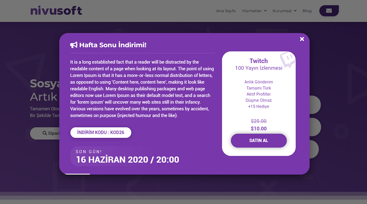Screen dimensions: 367x204
Task: Select the Twitch package title
Action: click(x=259, y=61)
